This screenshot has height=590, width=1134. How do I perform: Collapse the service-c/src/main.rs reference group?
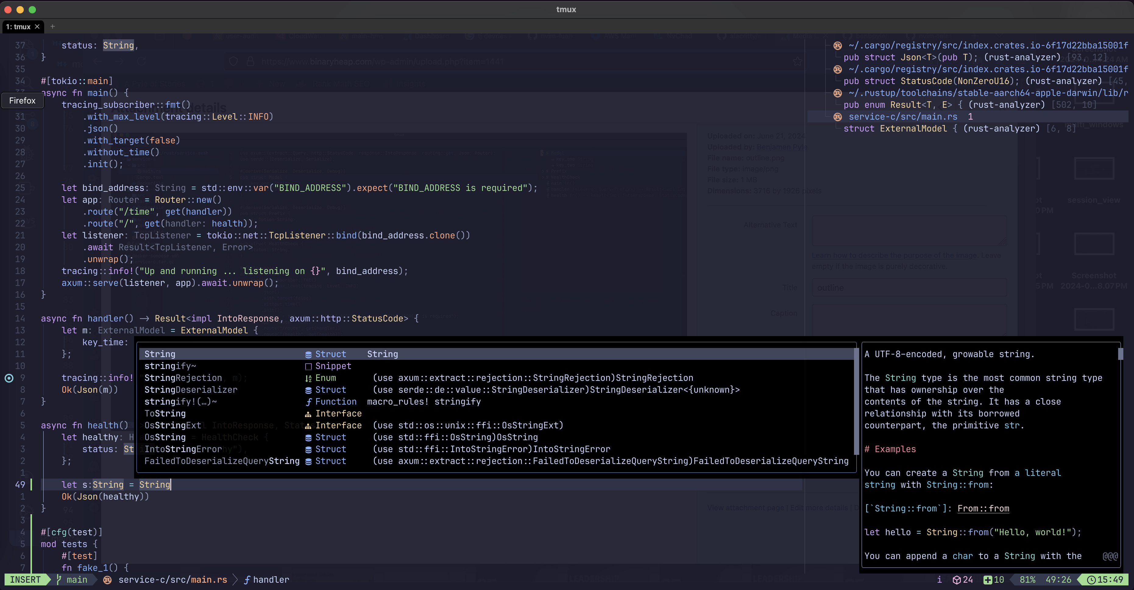point(902,117)
